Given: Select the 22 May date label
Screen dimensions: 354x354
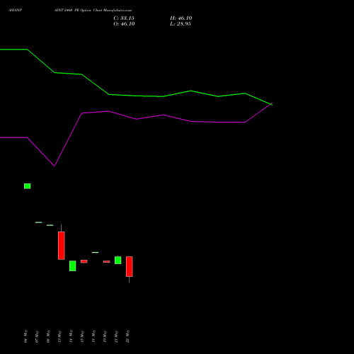Looking at the screenshot, I should click(x=127, y=336).
